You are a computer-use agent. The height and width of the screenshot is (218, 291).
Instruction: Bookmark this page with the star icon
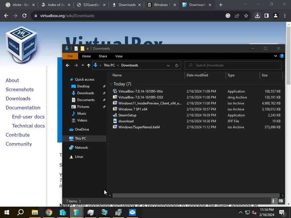click(x=246, y=16)
